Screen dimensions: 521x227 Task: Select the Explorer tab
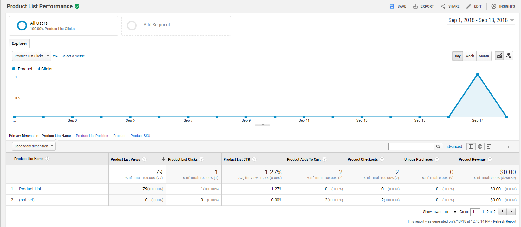[19, 43]
